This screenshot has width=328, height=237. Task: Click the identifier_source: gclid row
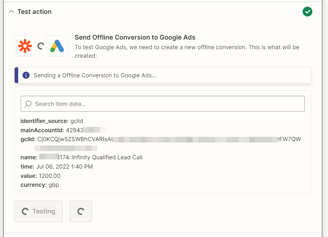52,121
